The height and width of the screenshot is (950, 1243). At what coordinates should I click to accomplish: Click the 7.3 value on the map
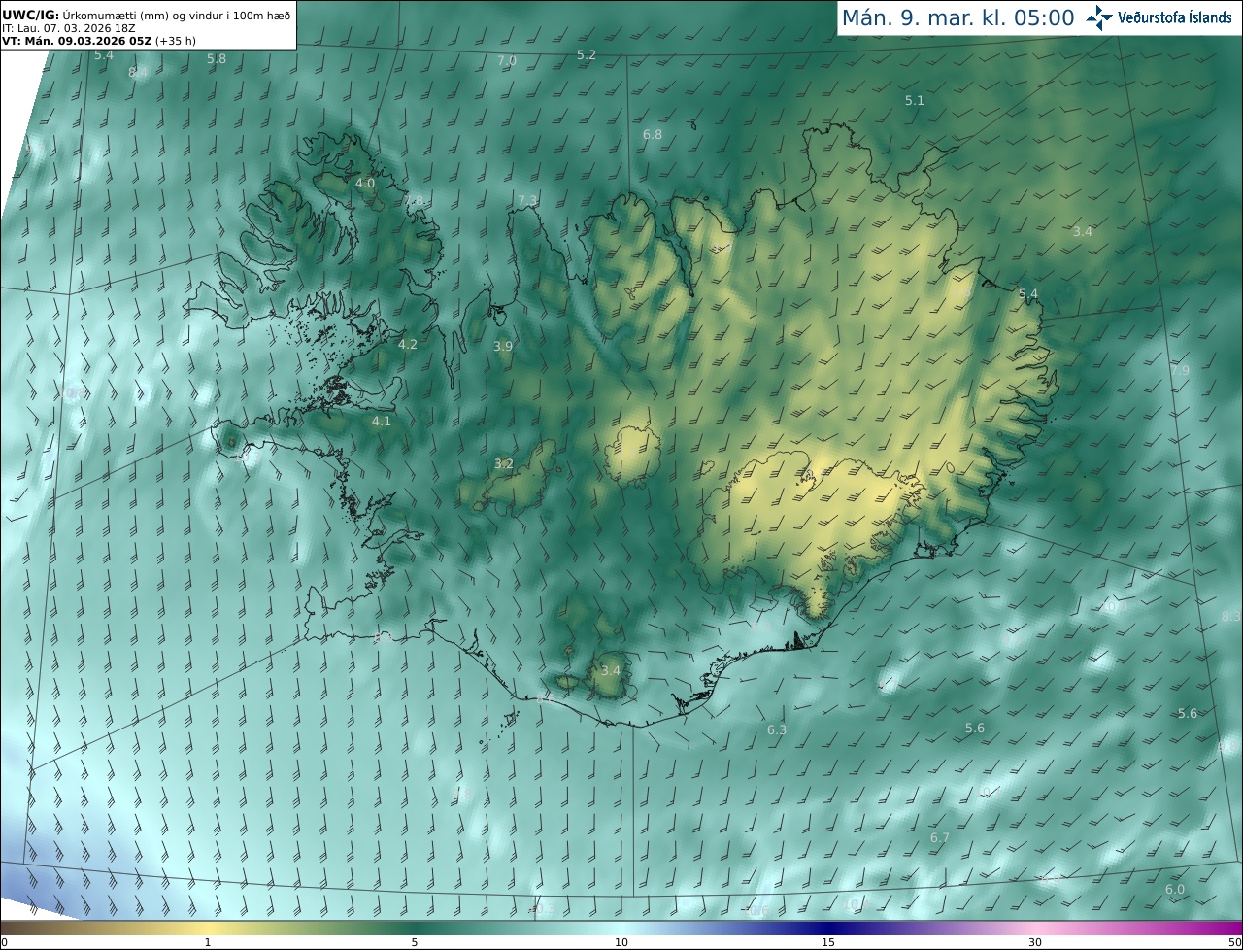[527, 200]
